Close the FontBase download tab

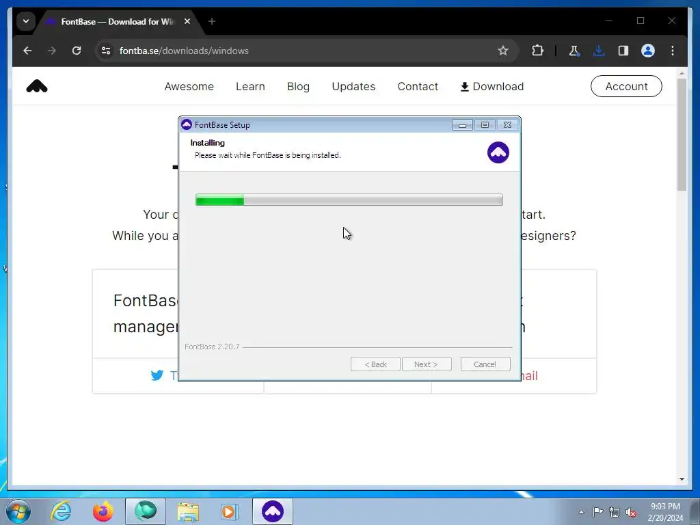187,21
